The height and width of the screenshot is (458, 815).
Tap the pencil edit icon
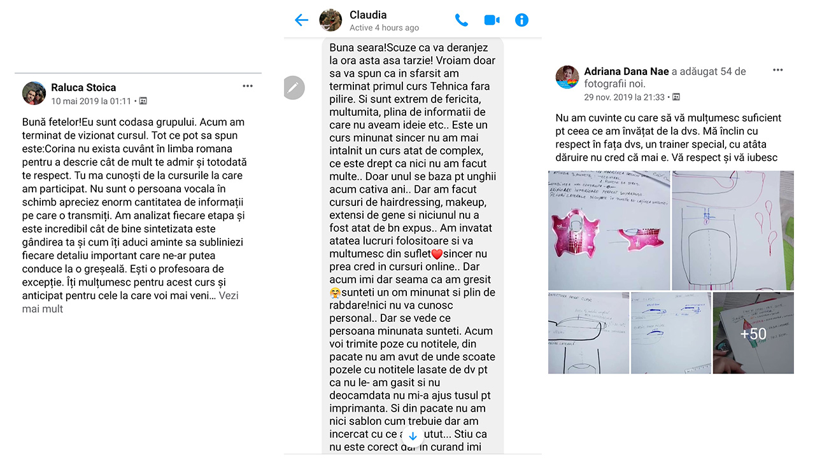pyautogui.click(x=294, y=88)
